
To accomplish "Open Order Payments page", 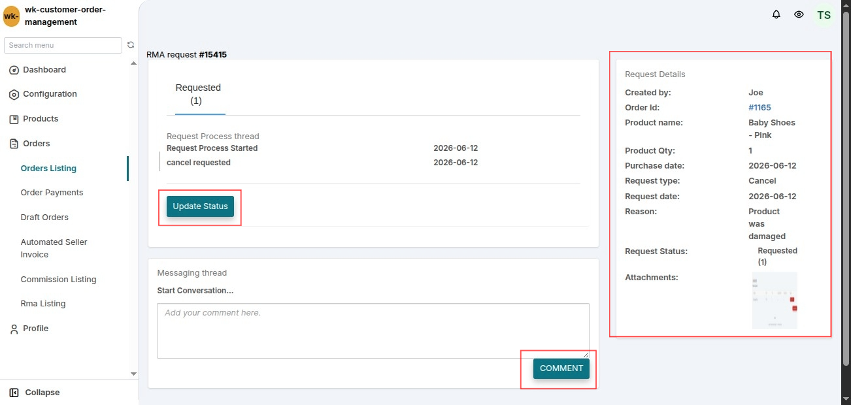I will (52, 193).
